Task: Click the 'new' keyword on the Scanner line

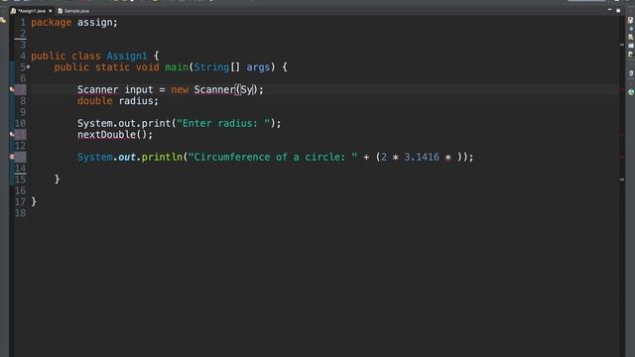Action: (x=180, y=89)
